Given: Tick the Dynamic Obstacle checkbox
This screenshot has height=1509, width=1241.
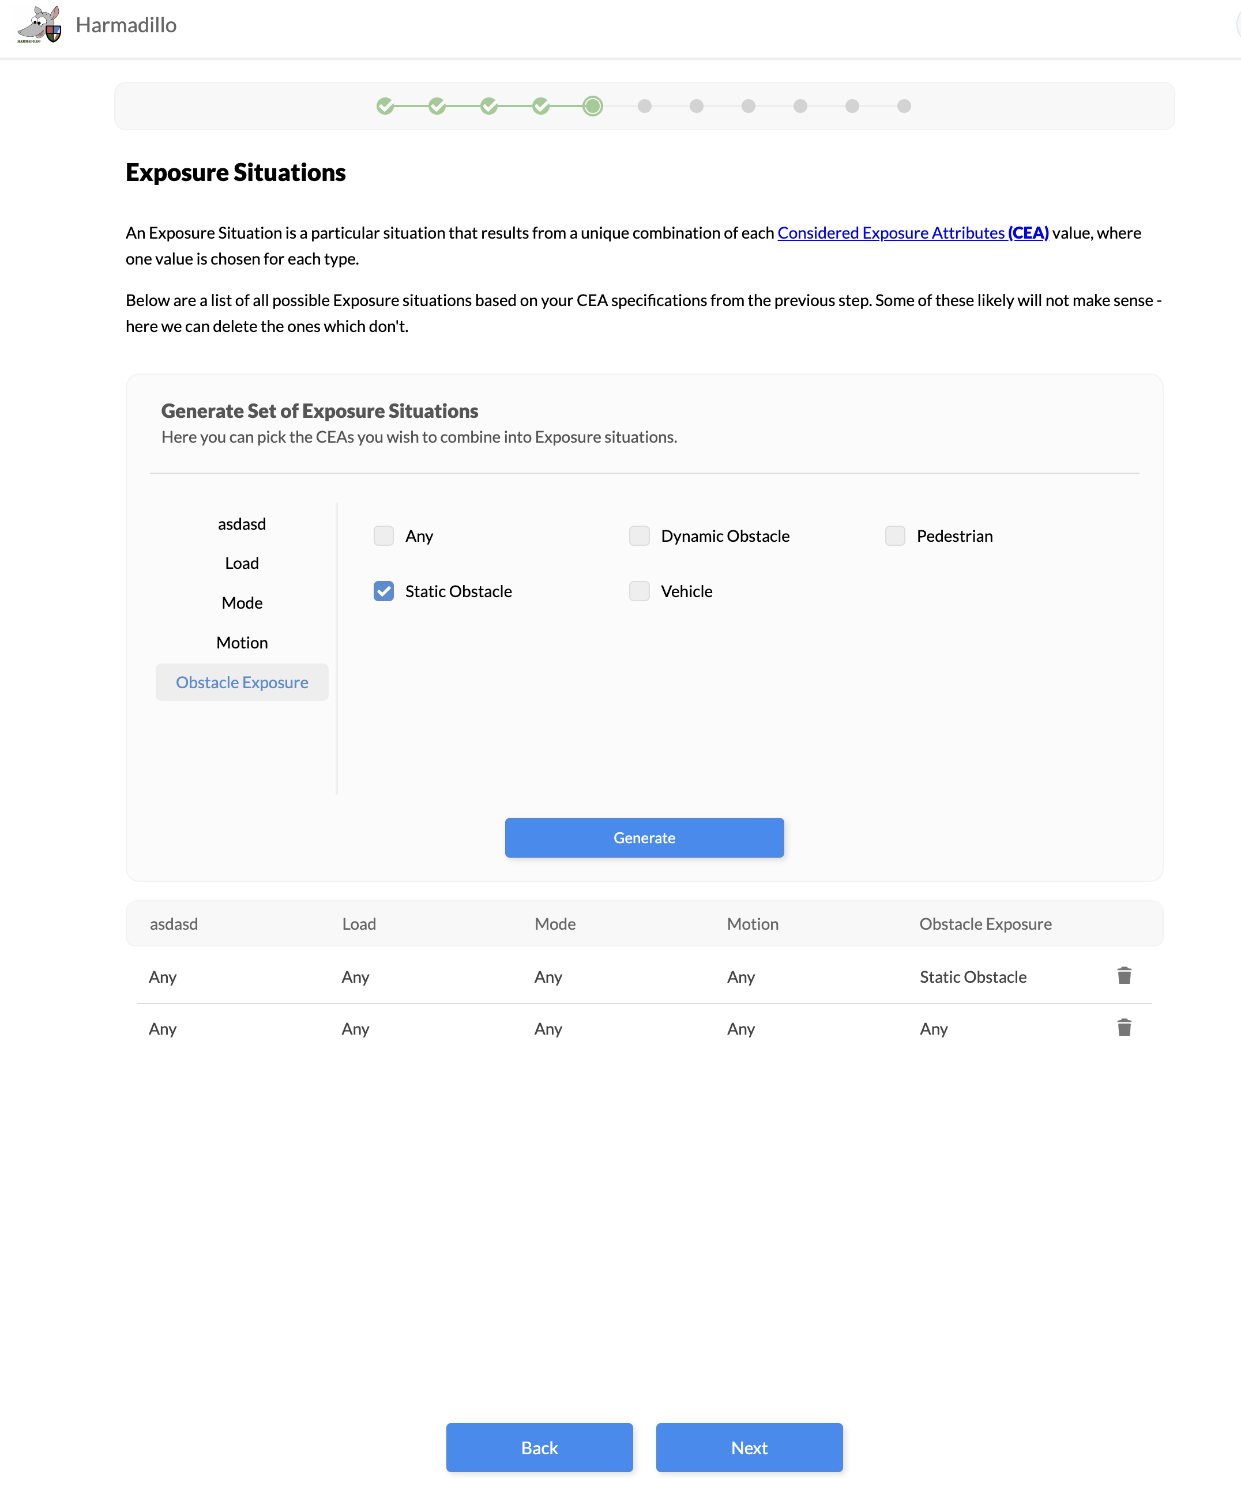Looking at the screenshot, I should pos(639,536).
